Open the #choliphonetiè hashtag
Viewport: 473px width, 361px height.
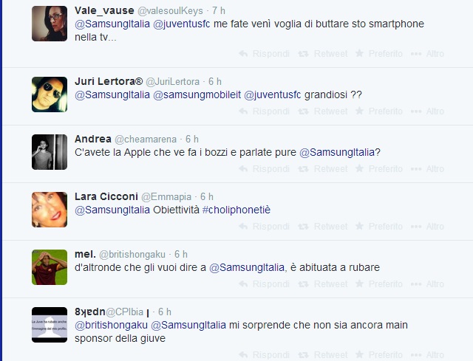click(x=236, y=210)
